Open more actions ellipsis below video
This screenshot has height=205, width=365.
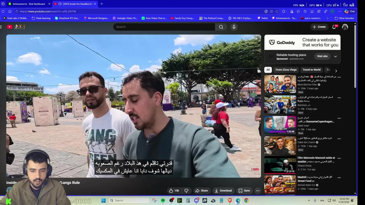pyautogui.click(x=257, y=191)
